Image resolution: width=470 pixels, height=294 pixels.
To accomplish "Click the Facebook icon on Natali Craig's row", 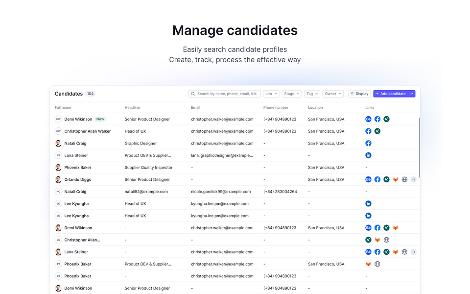I will [x=368, y=143].
